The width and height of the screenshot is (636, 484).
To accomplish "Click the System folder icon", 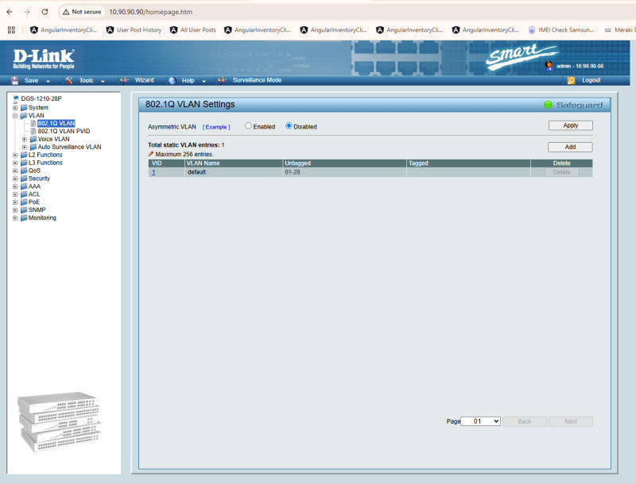I will [24, 108].
